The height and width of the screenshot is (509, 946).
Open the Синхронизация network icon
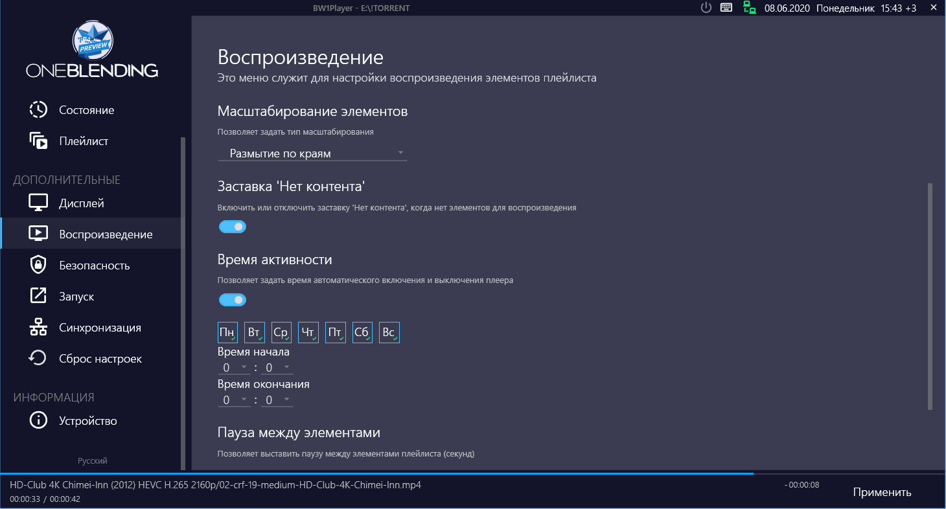(x=38, y=328)
